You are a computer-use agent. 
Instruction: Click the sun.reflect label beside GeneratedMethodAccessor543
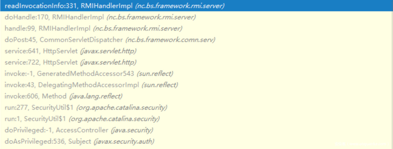[x=155, y=74]
